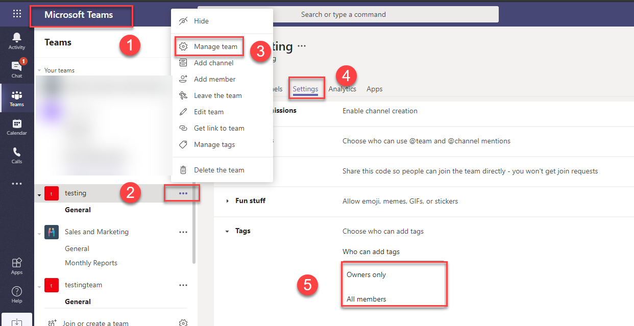Switch to the Analytics tab

point(342,89)
